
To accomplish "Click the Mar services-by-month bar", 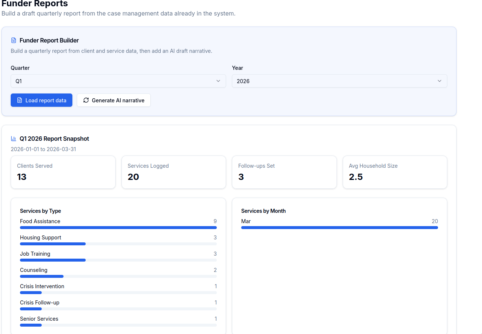I will tap(339, 228).
